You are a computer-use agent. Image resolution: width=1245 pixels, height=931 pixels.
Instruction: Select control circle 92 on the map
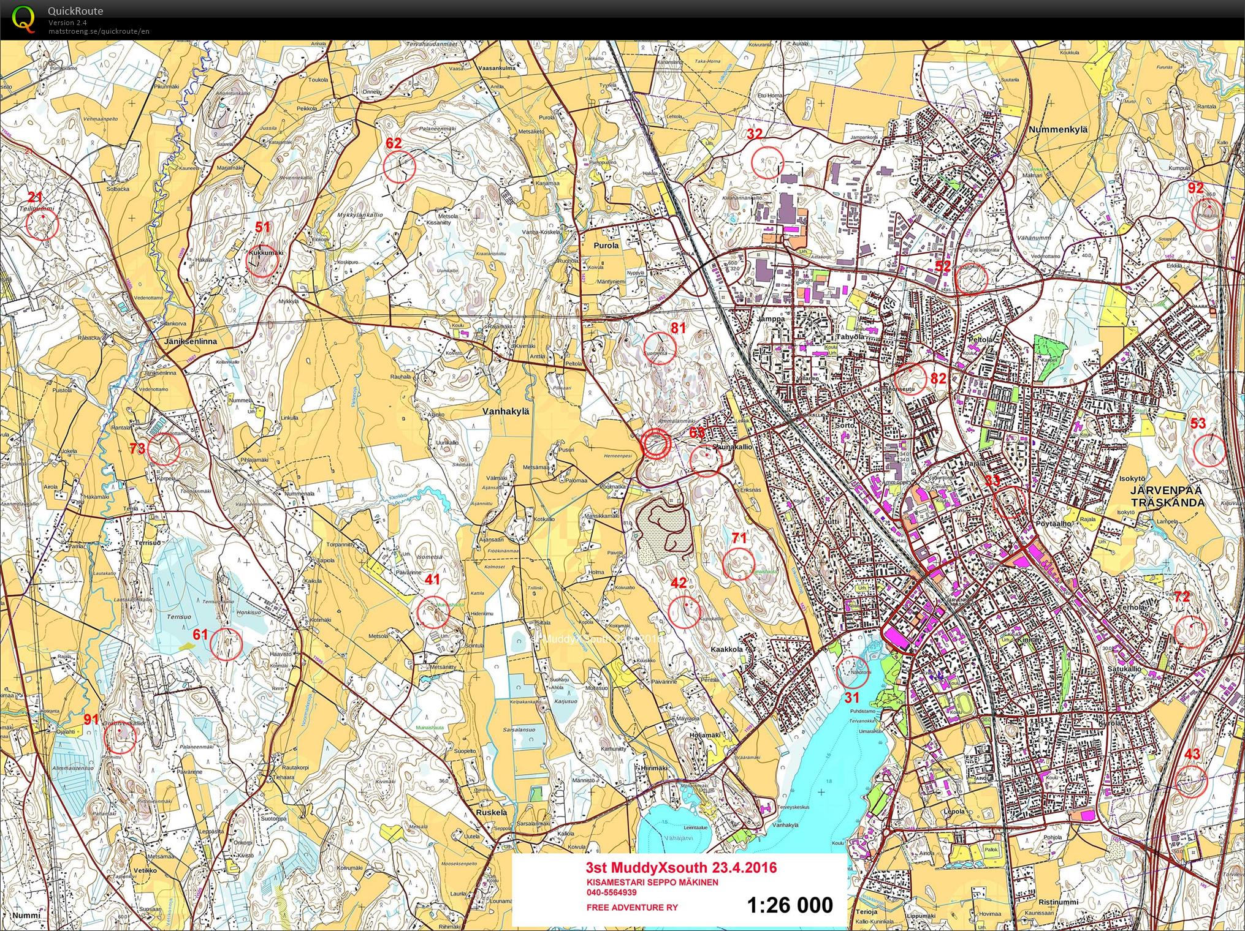tap(1206, 214)
